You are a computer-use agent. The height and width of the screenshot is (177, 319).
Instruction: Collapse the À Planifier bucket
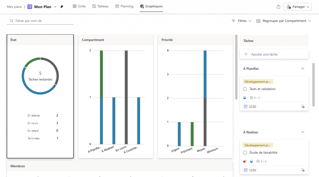(302, 69)
